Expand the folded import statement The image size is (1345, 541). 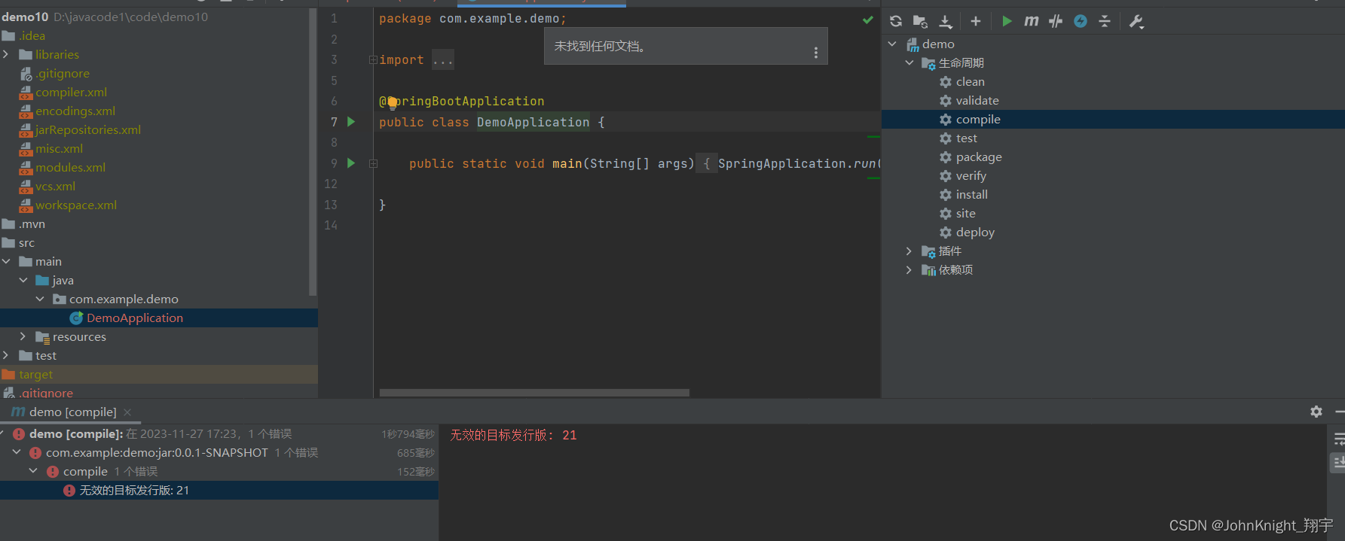click(373, 59)
